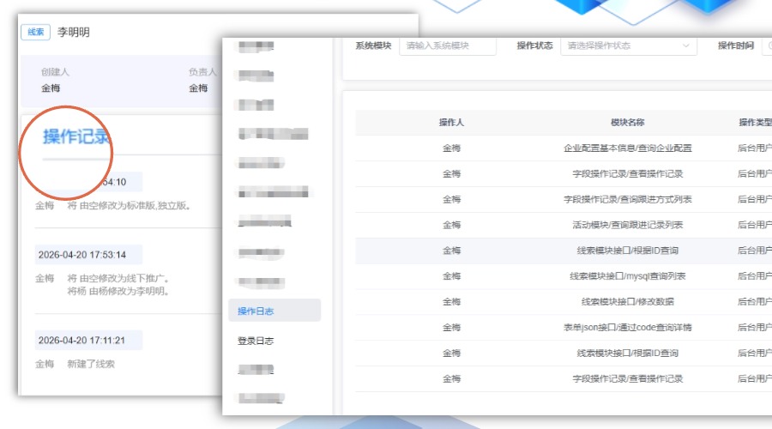Viewport: 772px width, 429px height.
Task: Click the 模块名称 column header
Action: (627, 123)
